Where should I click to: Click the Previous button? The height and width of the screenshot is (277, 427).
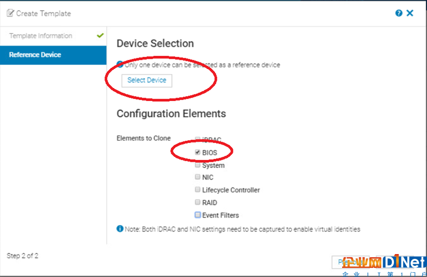pyautogui.click(x=351, y=262)
